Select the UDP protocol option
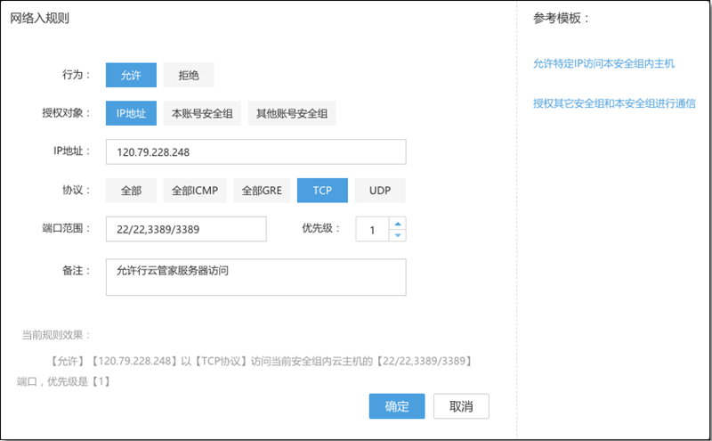712x441 pixels. (x=380, y=191)
